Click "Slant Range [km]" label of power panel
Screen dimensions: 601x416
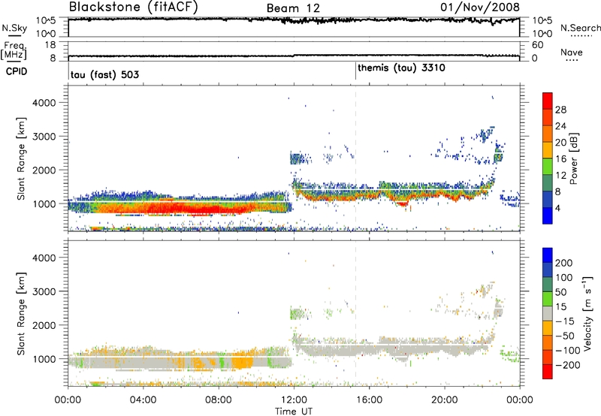[21, 158]
